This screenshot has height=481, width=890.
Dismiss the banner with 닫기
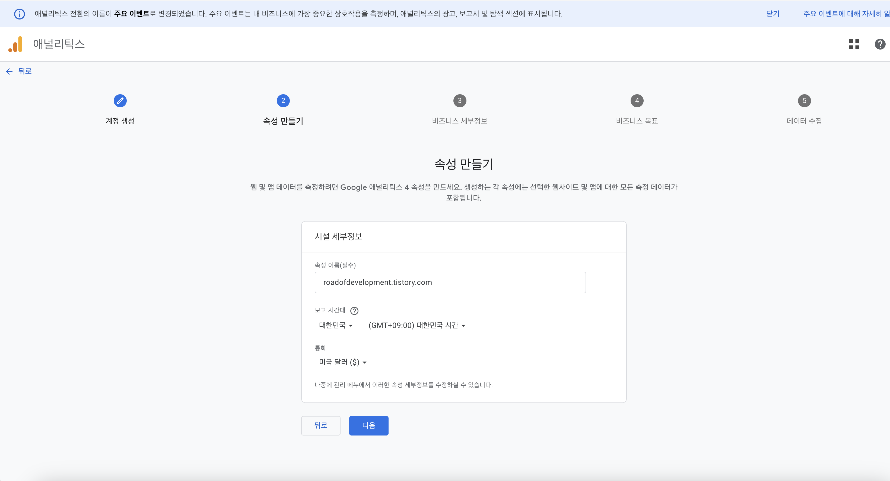point(773,14)
